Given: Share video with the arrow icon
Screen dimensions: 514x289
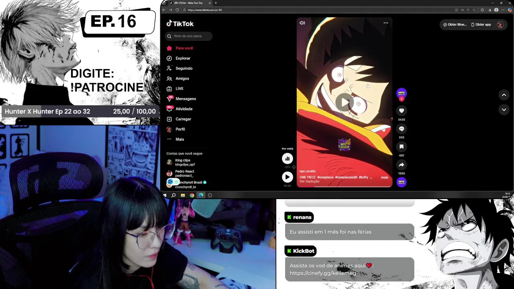Looking at the screenshot, I should point(402,165).
